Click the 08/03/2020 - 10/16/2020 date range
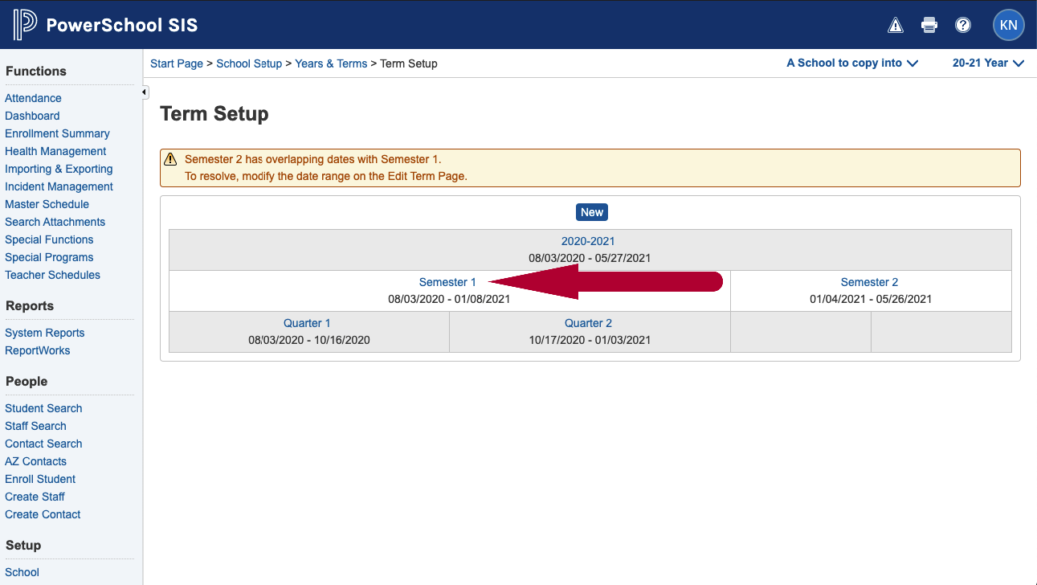1037x585 pixels. [x=309, y=340]
